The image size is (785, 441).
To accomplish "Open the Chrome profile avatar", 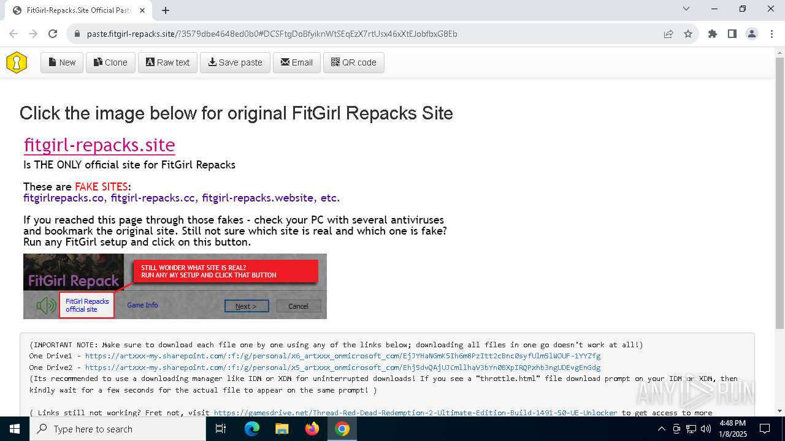I will pyautogui.click(x=752, y=34).
